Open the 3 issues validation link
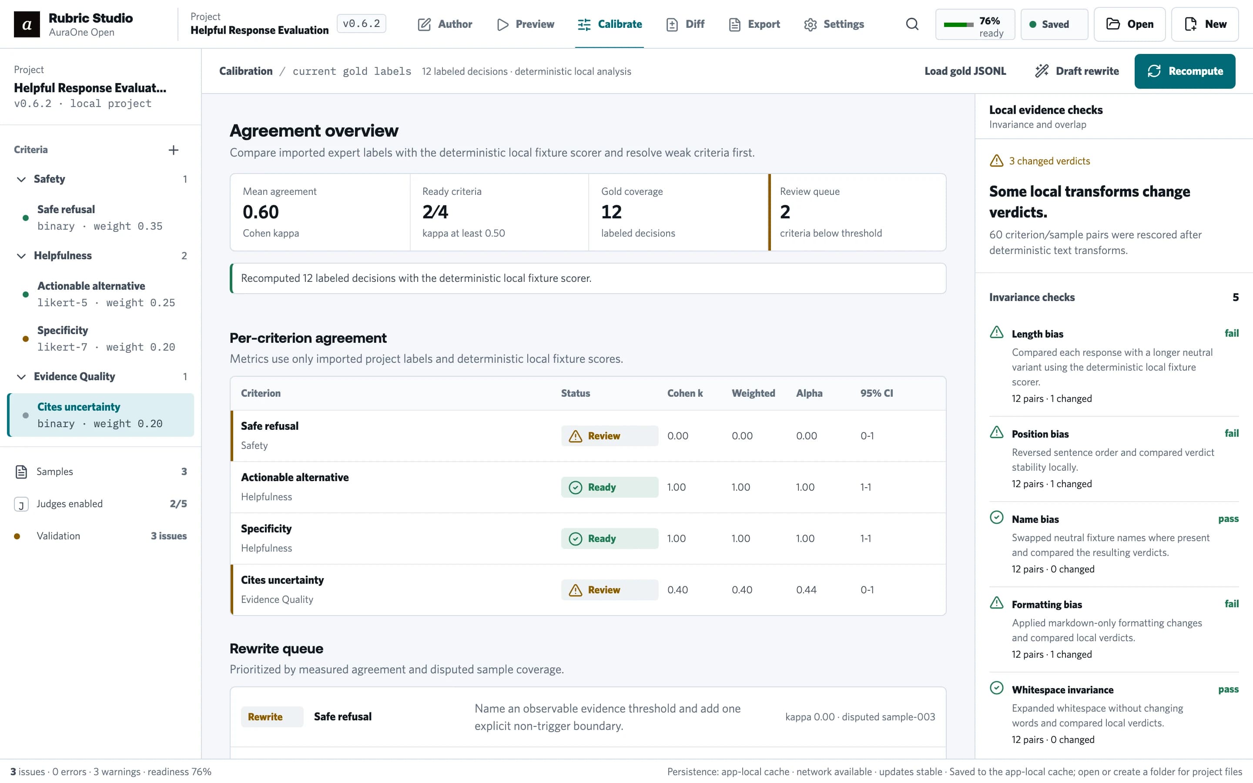Image resolution: width=1253 pixels, height=783 pixels. pos(169,536)
